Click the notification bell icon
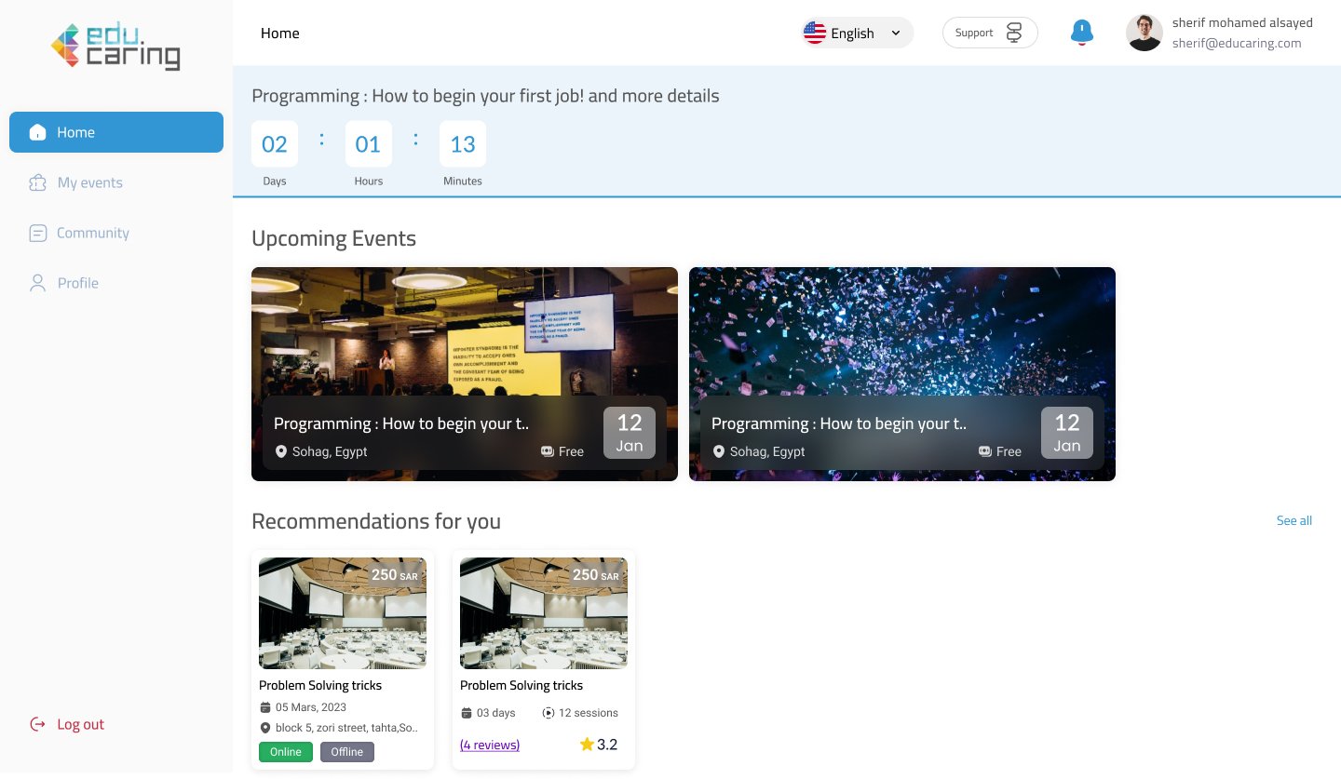 1081,33
